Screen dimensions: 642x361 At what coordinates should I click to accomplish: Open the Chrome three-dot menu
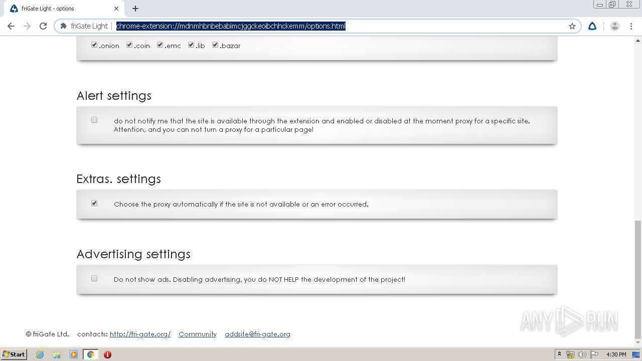631,26
